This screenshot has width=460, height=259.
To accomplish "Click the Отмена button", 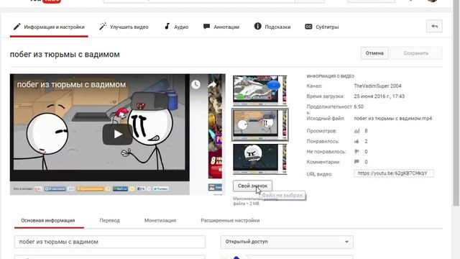I will click(x=374, y=53).
